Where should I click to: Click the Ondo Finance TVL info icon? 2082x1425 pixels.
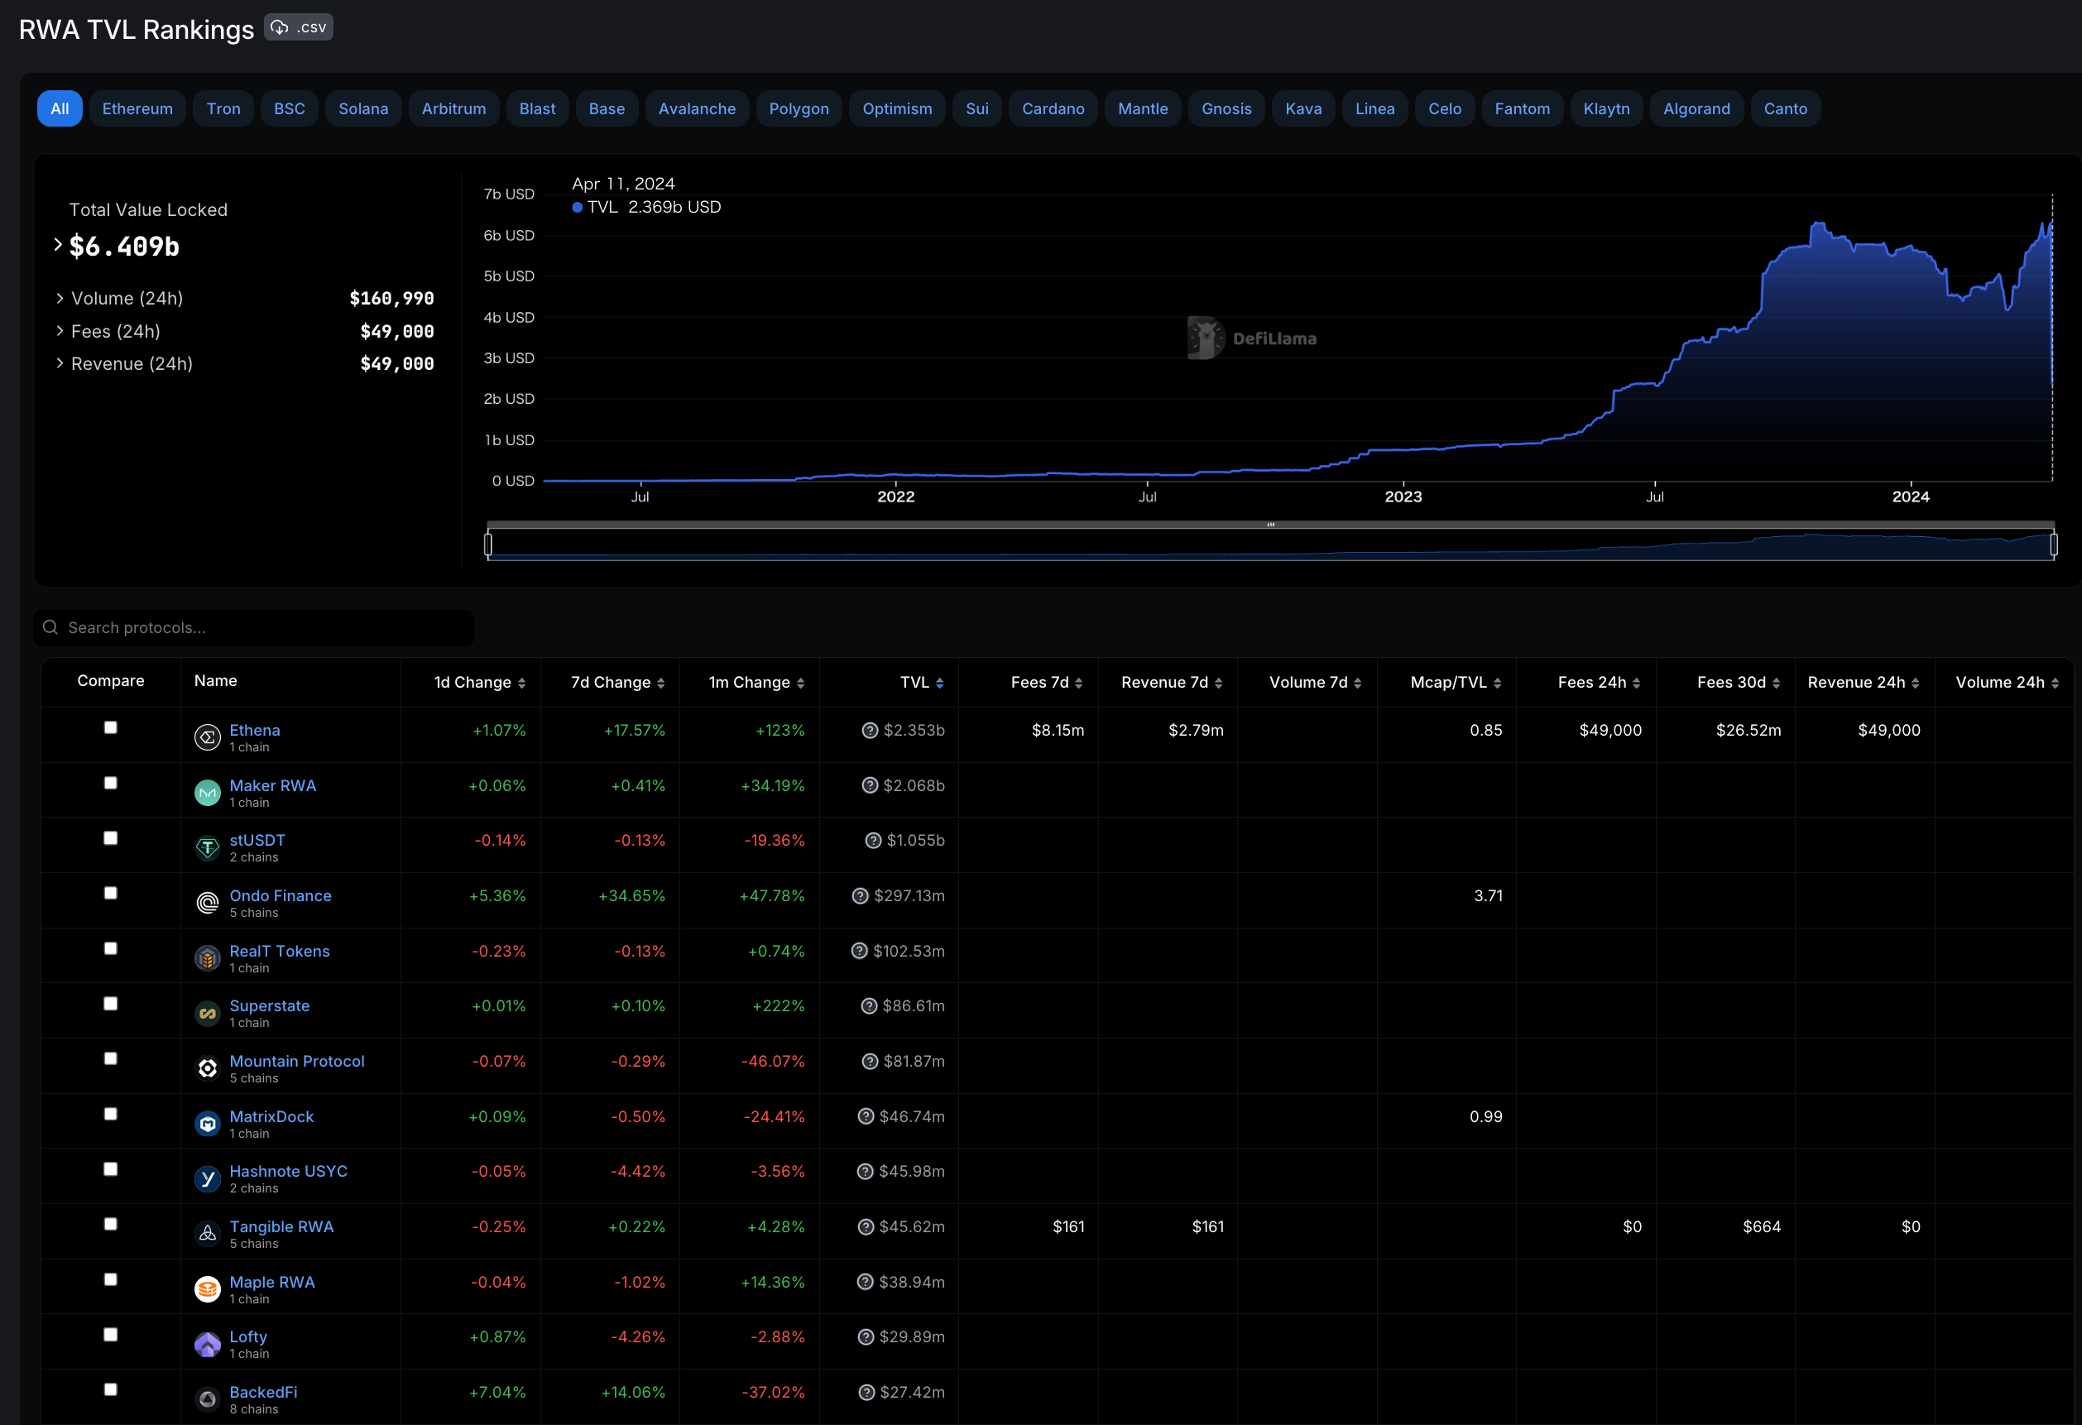(x=860, y=895)
